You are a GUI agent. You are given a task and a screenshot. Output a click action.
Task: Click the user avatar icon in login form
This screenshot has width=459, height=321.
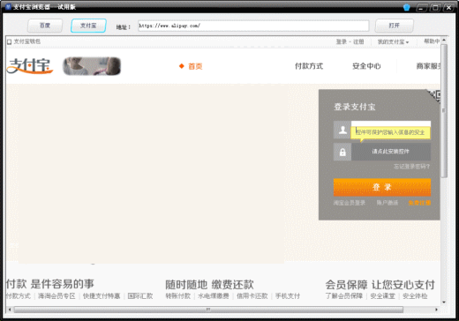tap(342, 130)
